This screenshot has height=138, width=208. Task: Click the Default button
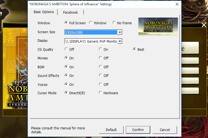pyautogui.click(x=111, y=130)
